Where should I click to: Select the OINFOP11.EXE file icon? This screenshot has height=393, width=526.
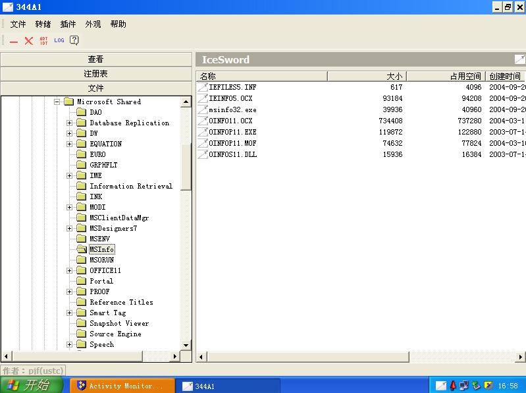click(203, 132)
